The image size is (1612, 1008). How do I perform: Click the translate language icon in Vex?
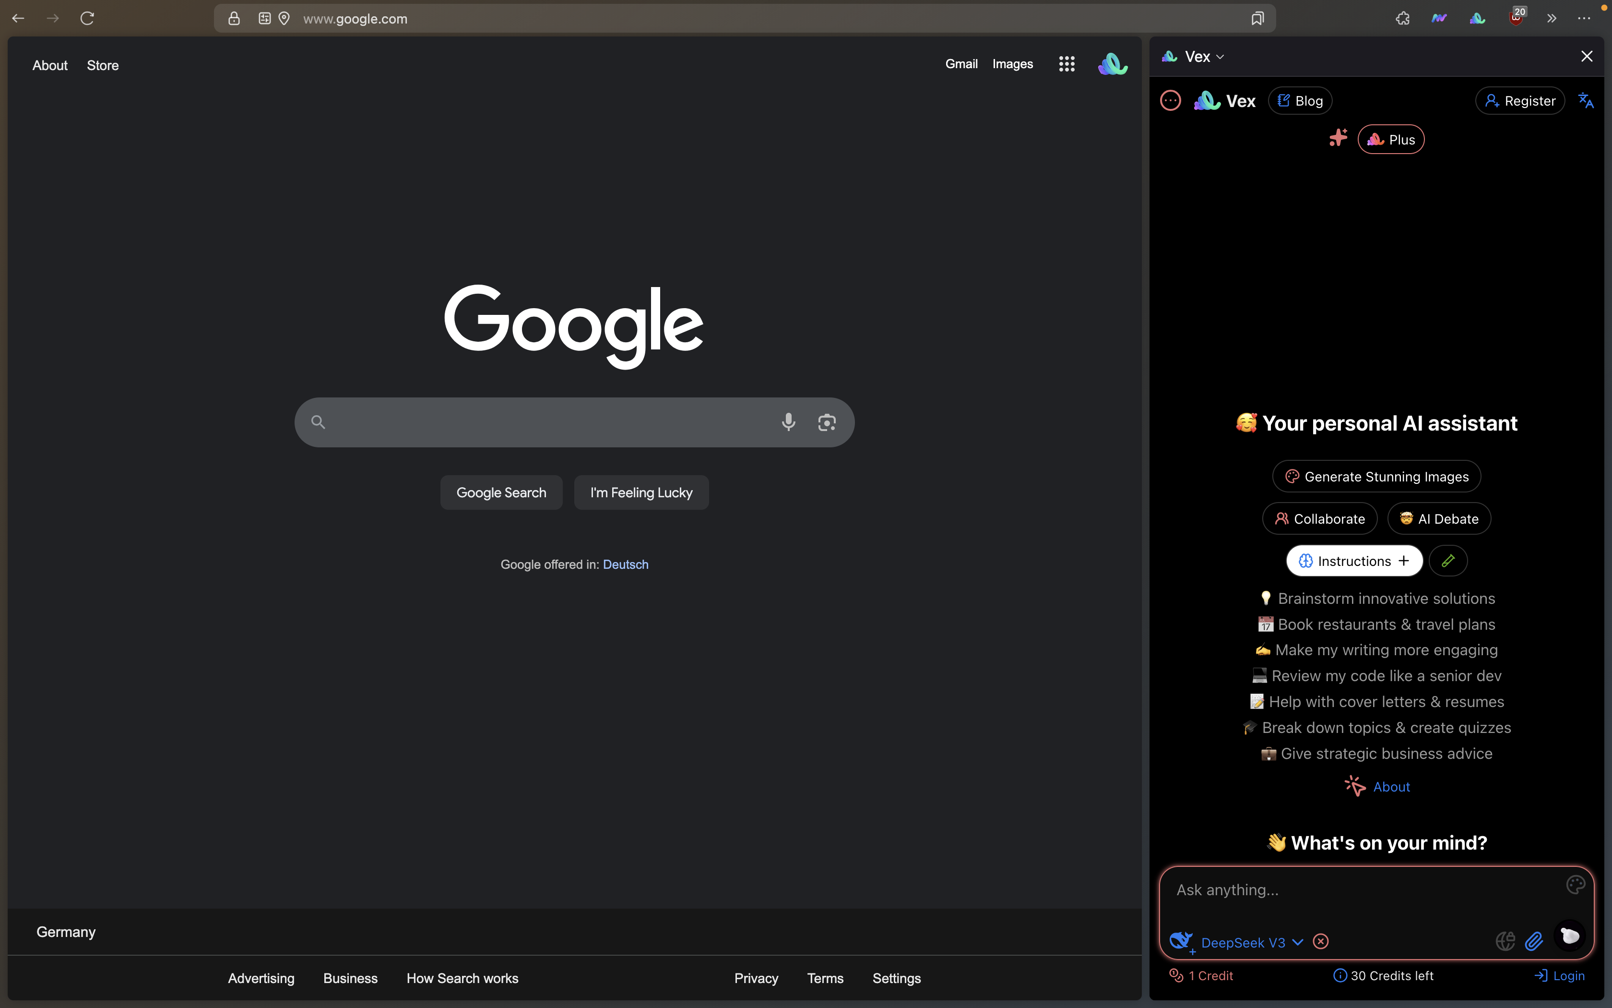[x=1586, y=101]
